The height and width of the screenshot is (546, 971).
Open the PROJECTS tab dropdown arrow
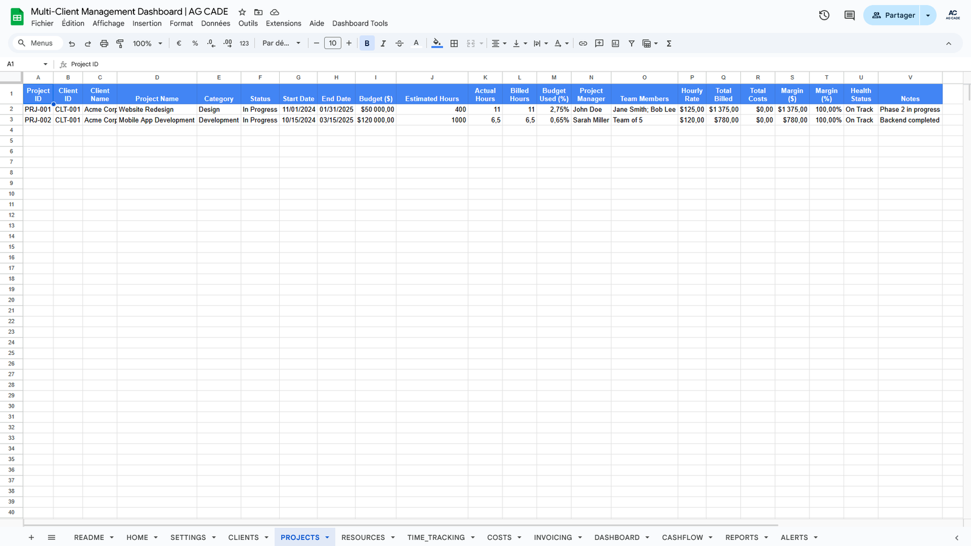click(x=327, y=538)
